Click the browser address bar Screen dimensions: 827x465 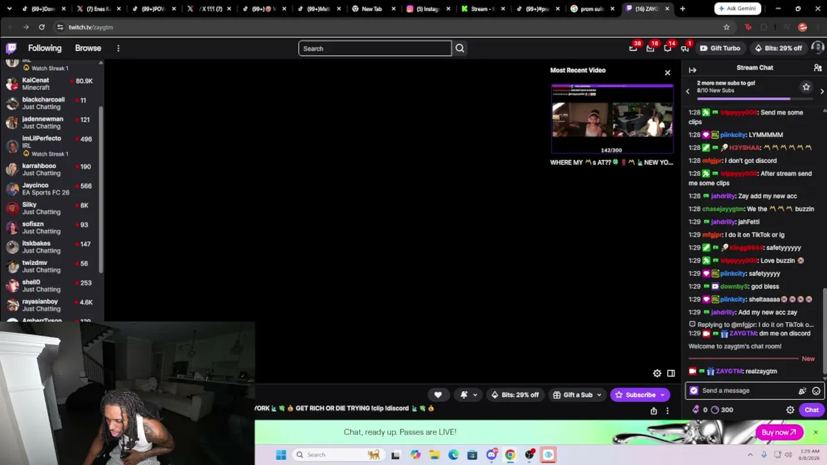pos(388,27)
